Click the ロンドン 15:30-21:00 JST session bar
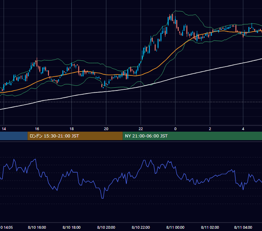Screen dimensions: 262x231 point(75,136)
